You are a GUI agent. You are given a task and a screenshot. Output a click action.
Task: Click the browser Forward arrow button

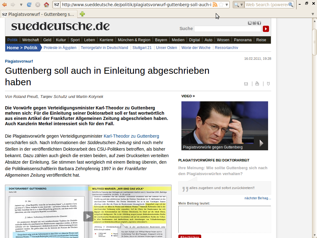click(x=13, y=4)
